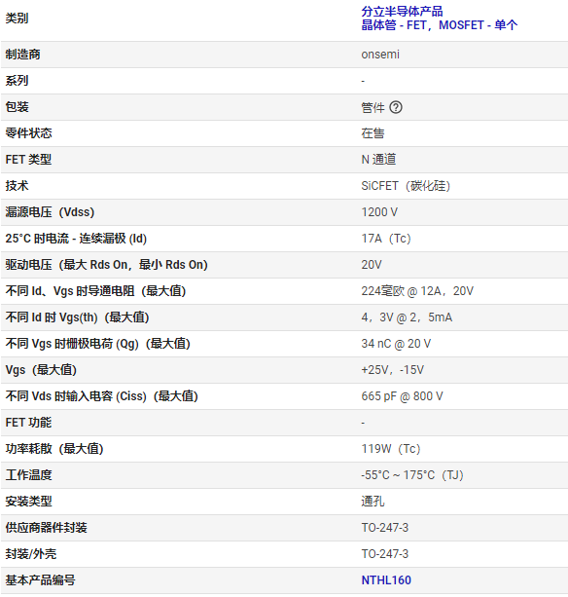Click the 在售 part status value

(x=373, y=133)
